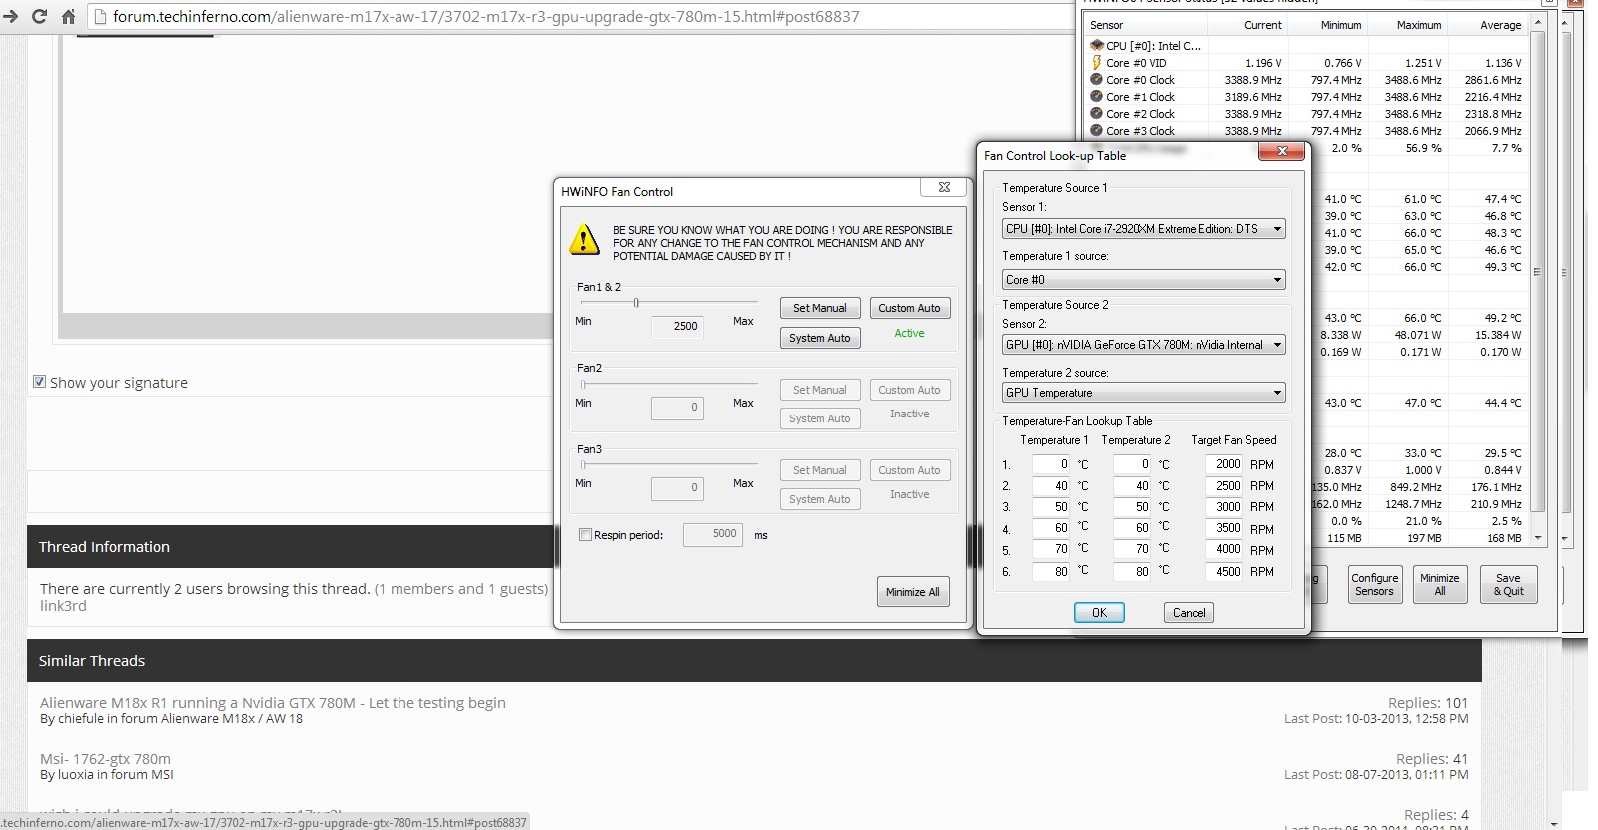Click row 4 Temperature 2 field
Image resolution: width=1598 pixels, height=830 pixels.
point(1132,528)
